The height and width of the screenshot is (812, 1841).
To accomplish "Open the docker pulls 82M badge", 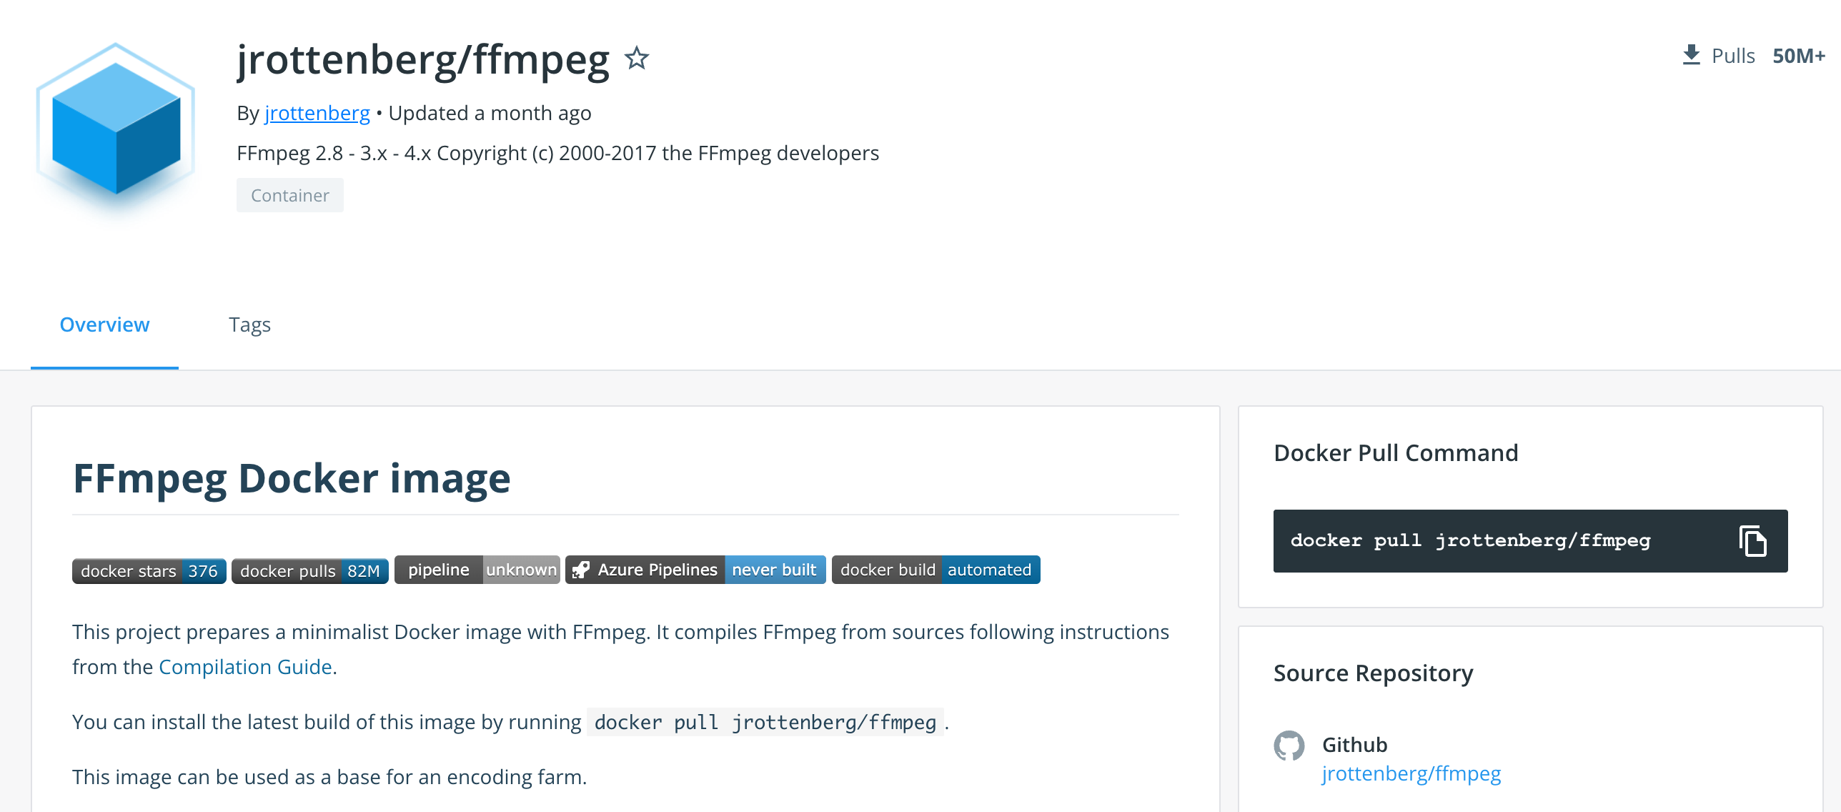I will pos(309,571).
